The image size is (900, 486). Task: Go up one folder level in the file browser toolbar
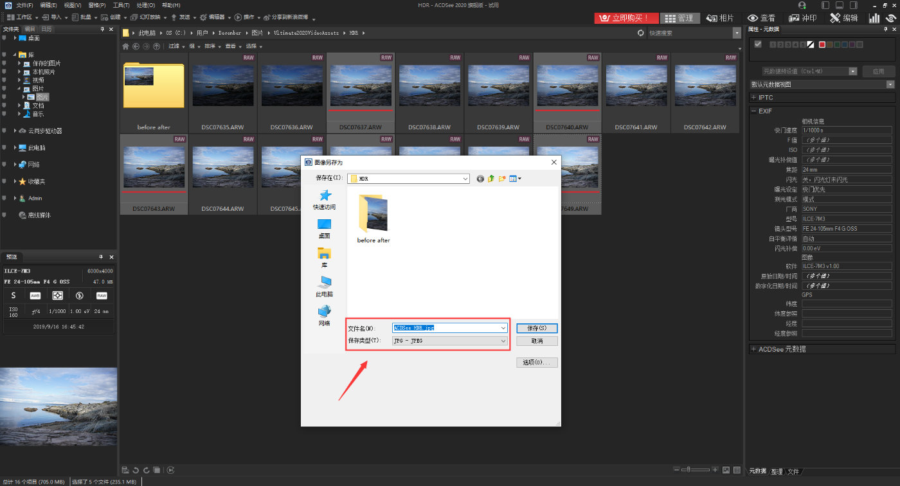tap(156, 46)
